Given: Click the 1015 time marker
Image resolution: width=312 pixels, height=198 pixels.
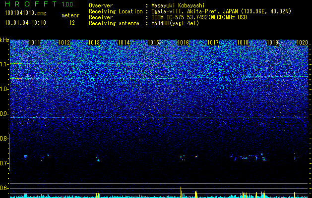Looking at the screenshot, I should 154,43.
